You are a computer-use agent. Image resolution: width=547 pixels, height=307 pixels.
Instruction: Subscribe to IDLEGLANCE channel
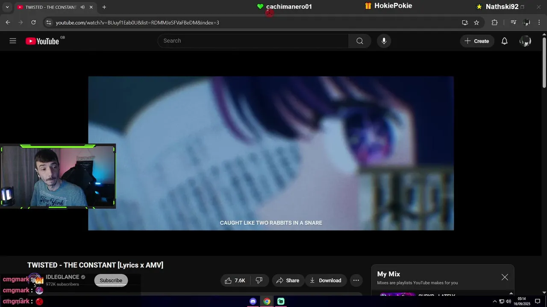(111, 280)
